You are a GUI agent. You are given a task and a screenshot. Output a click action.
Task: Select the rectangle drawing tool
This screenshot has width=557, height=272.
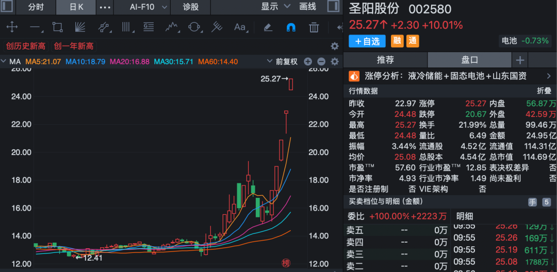coord(57,27)
